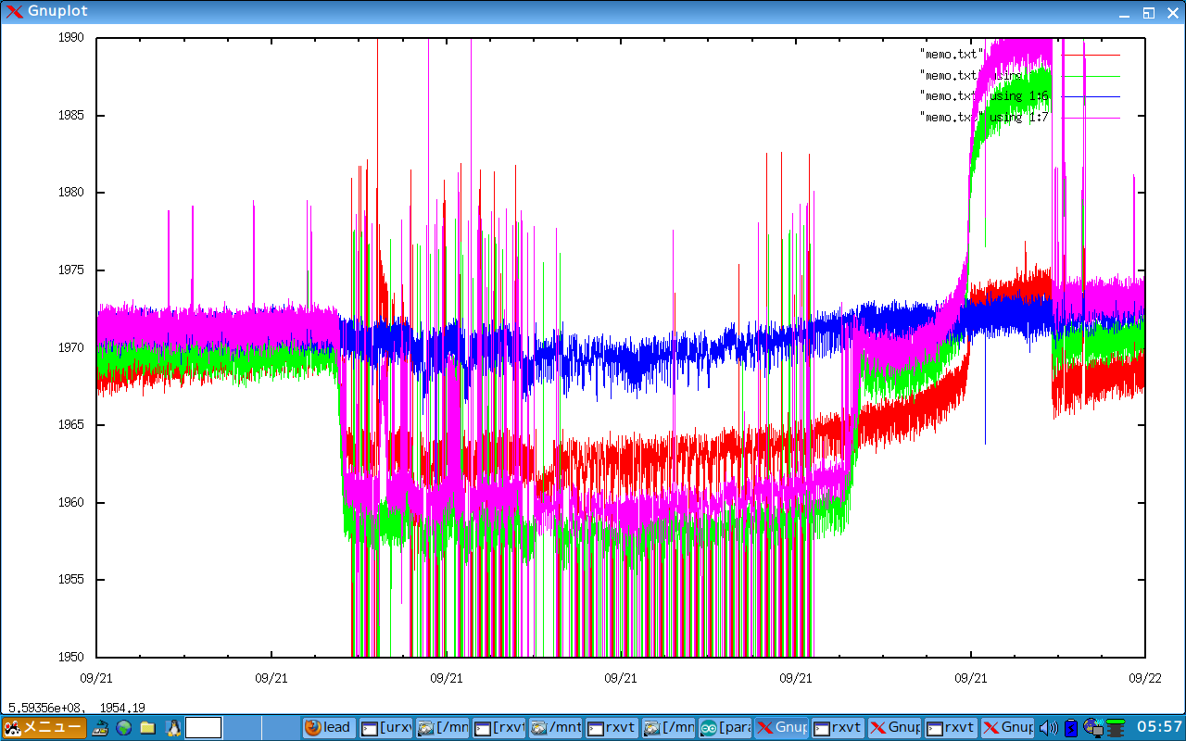Toggle the "memo.txt" using 1:7 legend entry
The height and width of the screenshot is (741, 1186).
[984, 118]
